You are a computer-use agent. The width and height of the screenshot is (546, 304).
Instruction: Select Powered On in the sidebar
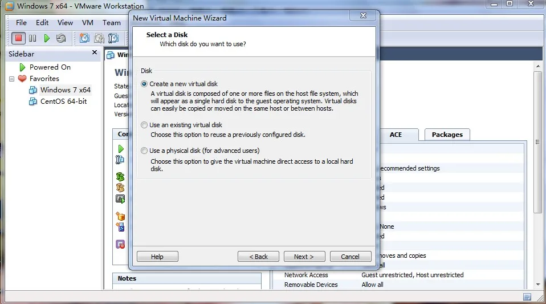50,67
